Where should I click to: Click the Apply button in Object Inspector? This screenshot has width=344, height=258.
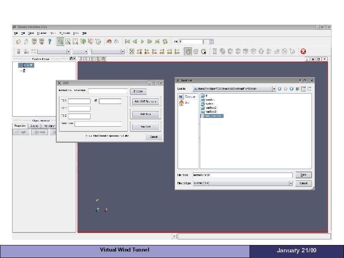pos(21,132)
